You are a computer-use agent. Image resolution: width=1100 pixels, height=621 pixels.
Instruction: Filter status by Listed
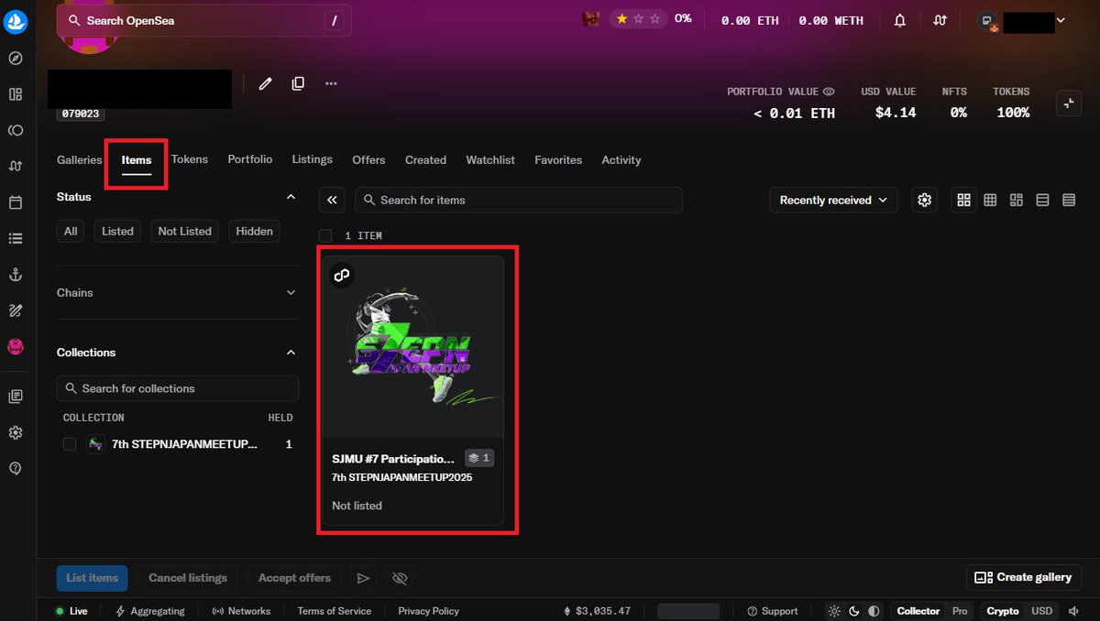117,231
